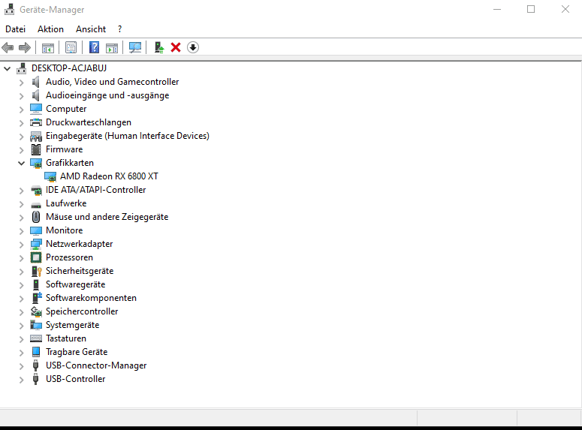Click the scan for hardware changes icon

point(135,47)
